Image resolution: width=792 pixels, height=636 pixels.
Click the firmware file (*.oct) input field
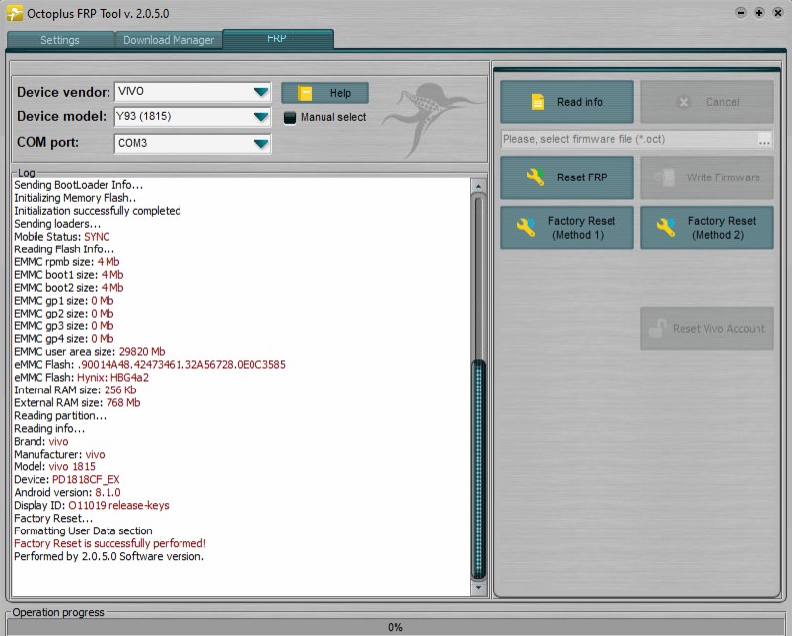pos(629,139)
